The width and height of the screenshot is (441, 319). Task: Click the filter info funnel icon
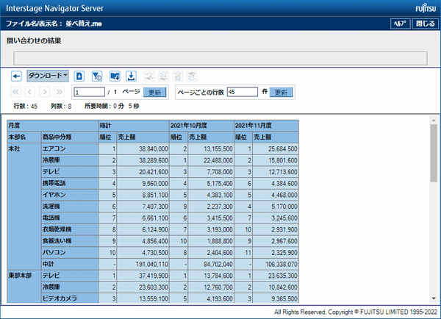point(97,76)
